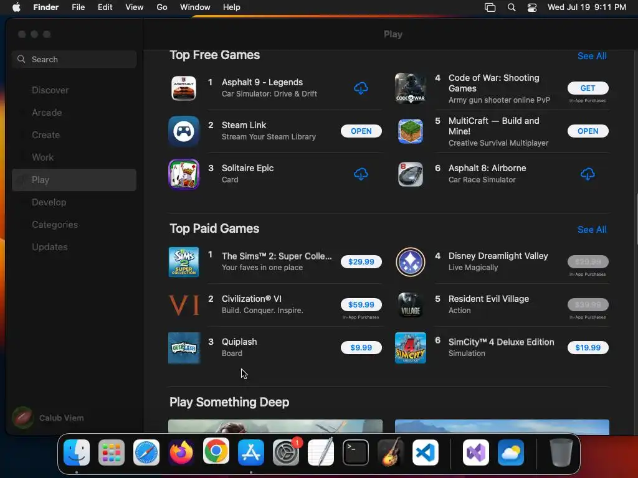Click GET for Code of War
Screen dimensions: 638x478
[588, 88]
